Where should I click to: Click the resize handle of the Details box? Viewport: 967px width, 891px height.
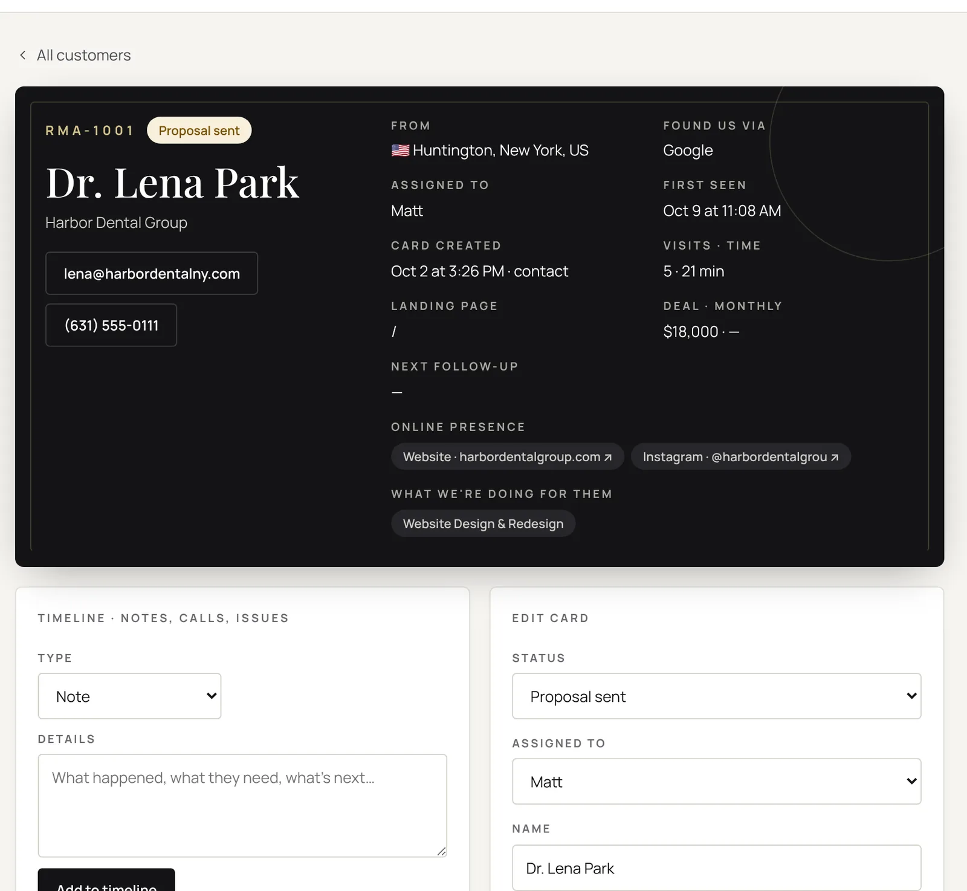tap(441, 851)
